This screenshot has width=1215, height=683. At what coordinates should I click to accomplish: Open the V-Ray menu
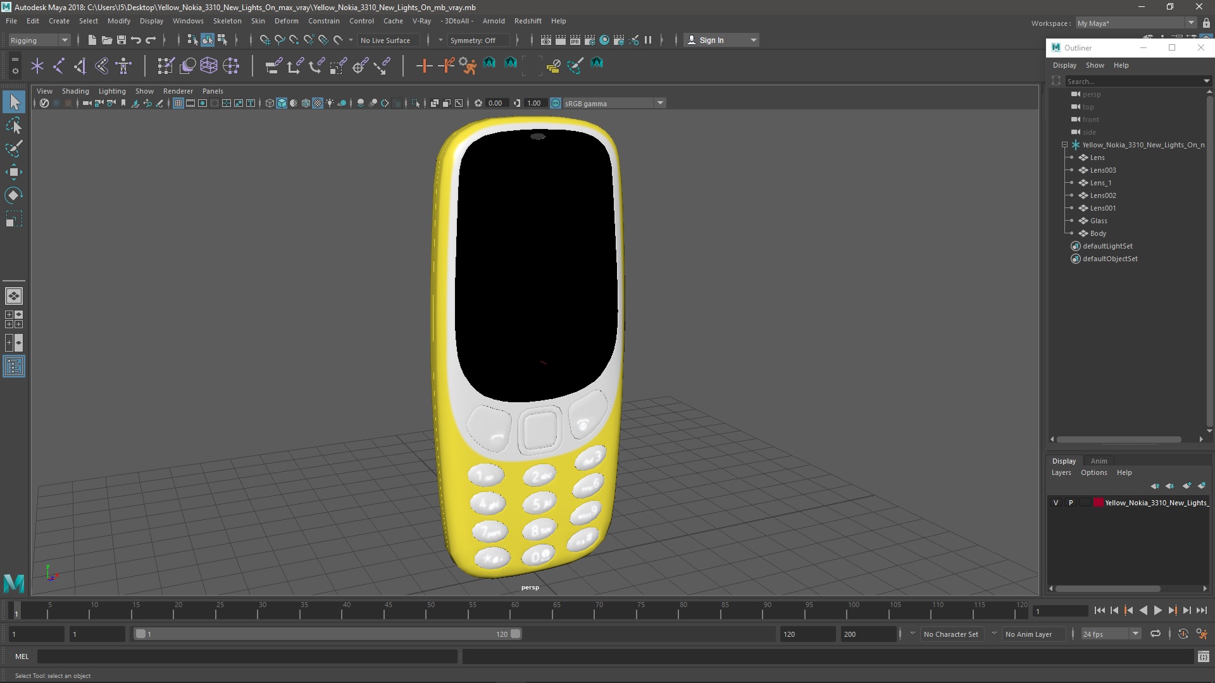point(421,21)
